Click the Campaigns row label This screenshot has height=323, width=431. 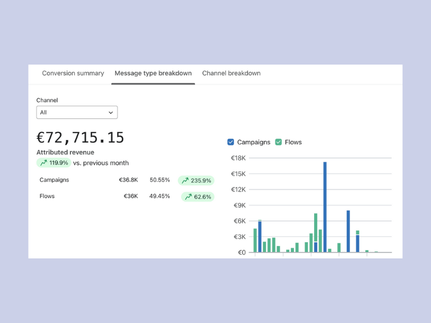pyautogui.click(x=54, y=180)
